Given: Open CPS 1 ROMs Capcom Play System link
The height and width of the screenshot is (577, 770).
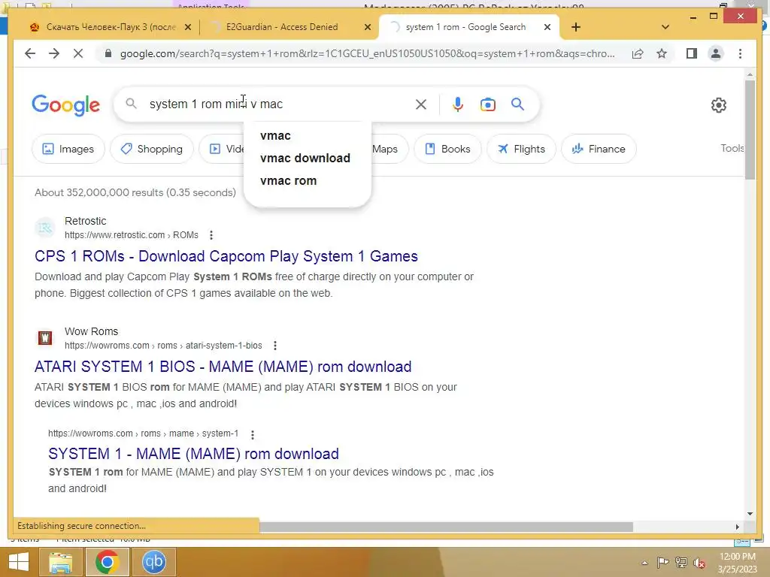Looking at the screenshot, I should pos(226,256).
